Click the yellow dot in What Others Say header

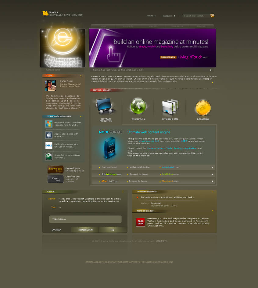(x=213, y=211)
